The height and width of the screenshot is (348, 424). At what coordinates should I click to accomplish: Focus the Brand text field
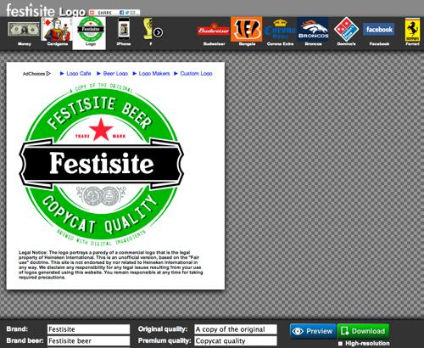click(x=88, y=329)
